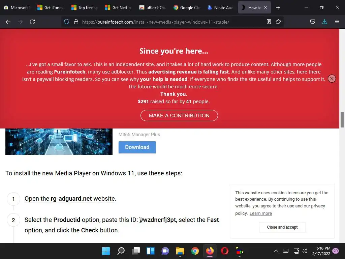Switch to the Microsoft tab
This screenshot has width=345, height=259.
coord(17,7)
